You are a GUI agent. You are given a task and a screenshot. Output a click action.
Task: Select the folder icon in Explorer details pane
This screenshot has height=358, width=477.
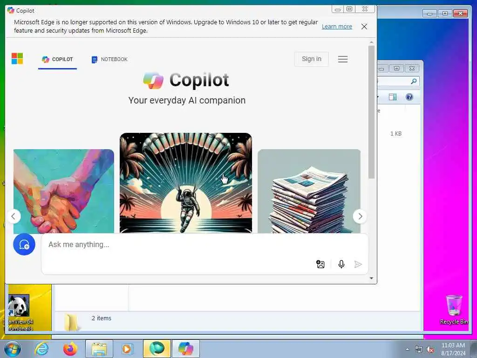(x=72, y=322)
